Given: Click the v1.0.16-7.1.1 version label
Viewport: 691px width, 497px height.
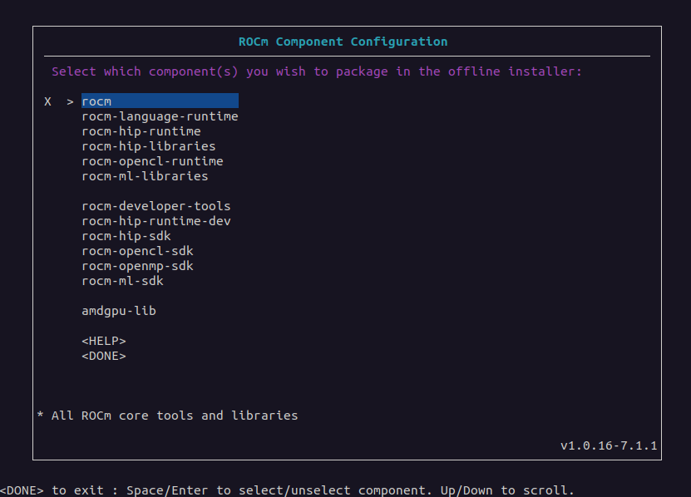Looking at the screenshot, I should tap(609, 445).
